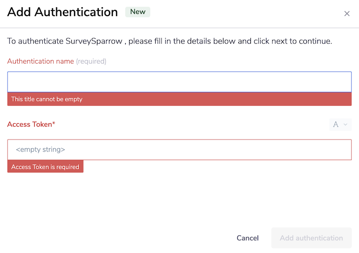359x253 pixels.
Task: Click the red asterisk after Access Token
Action: pyautogui.click(x=54, y=124)
